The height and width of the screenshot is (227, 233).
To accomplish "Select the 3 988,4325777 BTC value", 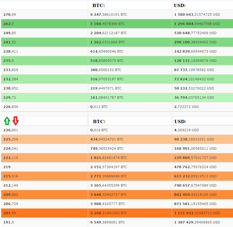I will coord(108,204).
